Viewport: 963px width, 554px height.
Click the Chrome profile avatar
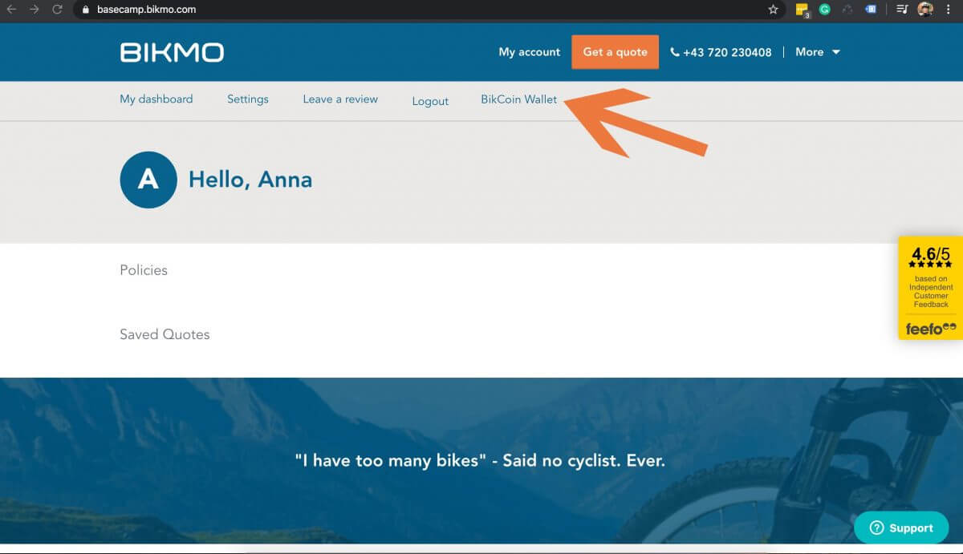(925, 10)
